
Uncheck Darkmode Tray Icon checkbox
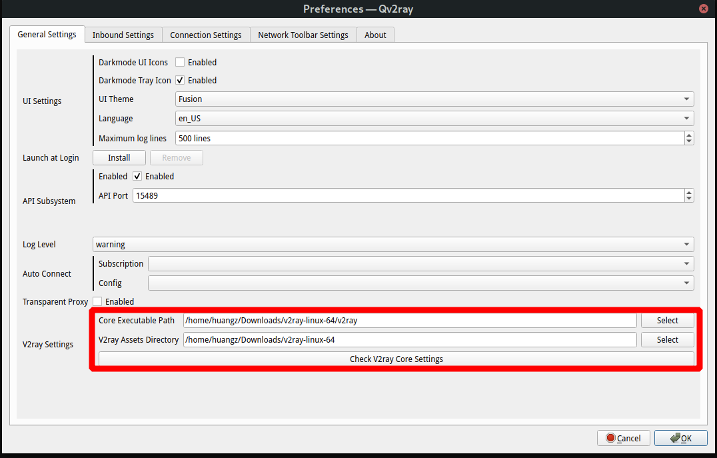[180, 80]
